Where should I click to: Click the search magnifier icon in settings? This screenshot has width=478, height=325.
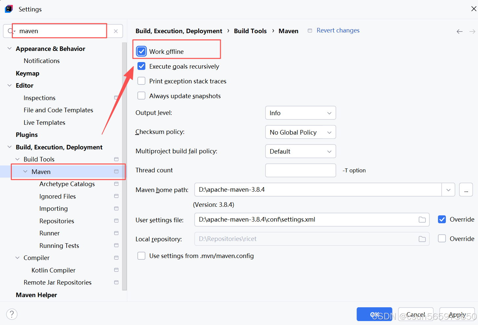pos(10,31)
